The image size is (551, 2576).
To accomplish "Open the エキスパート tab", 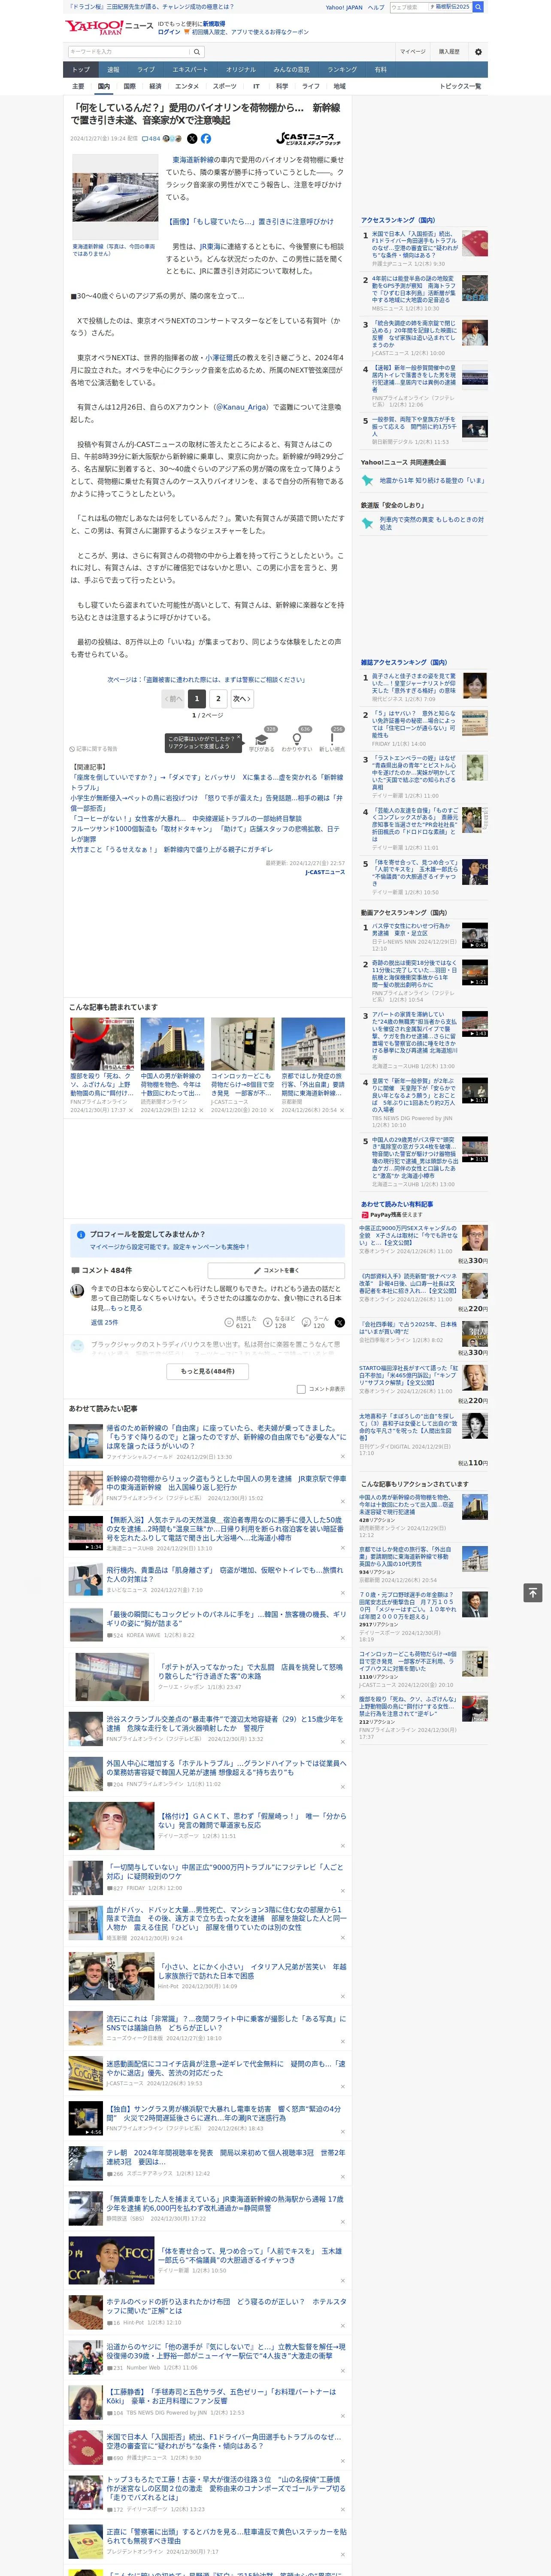I will coord(190,70).
